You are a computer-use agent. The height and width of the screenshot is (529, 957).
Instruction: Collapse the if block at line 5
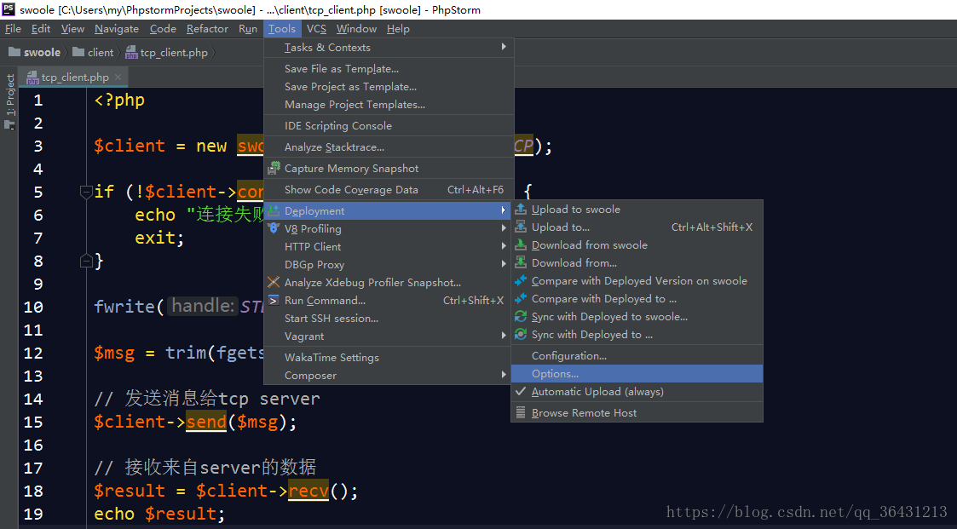coord(86,193)
